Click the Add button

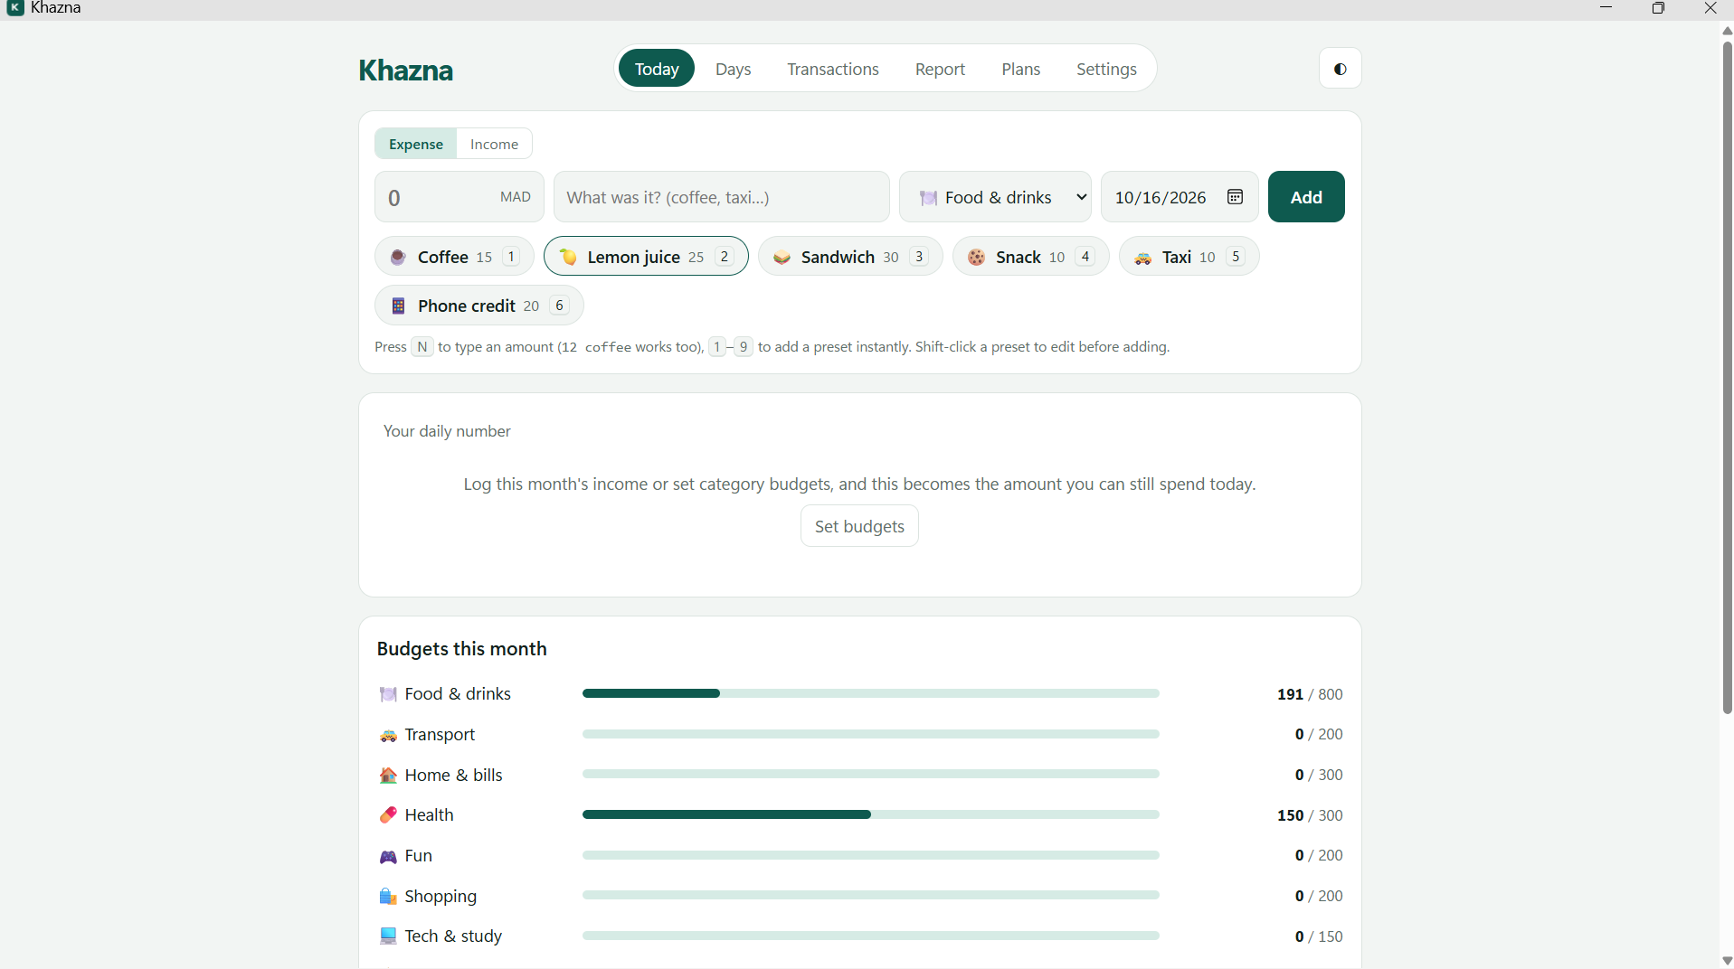click(1306, 197)
